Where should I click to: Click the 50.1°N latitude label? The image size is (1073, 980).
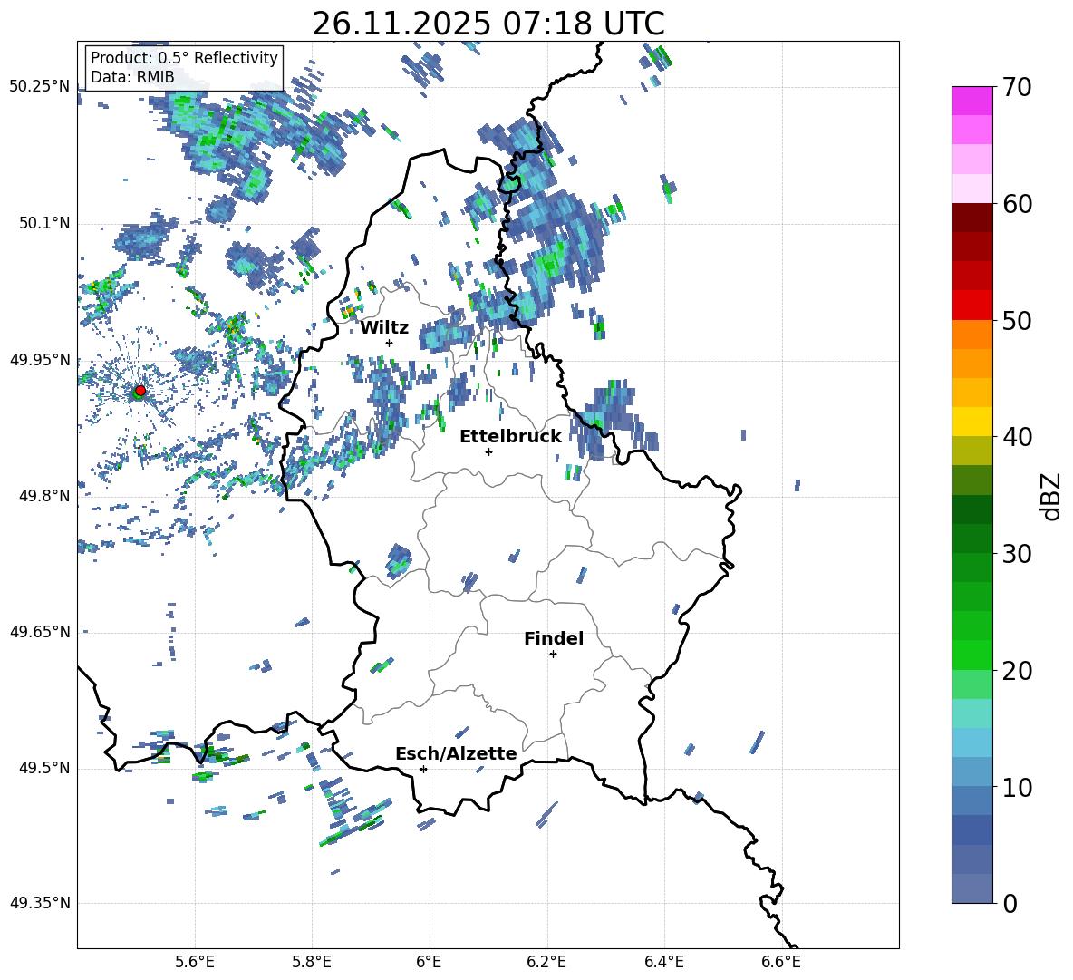[x=43, y=223]
